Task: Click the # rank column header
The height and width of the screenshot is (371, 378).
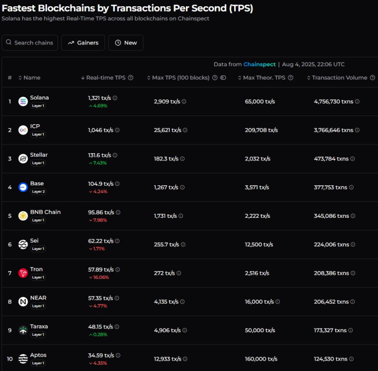Action: point(10,78)
